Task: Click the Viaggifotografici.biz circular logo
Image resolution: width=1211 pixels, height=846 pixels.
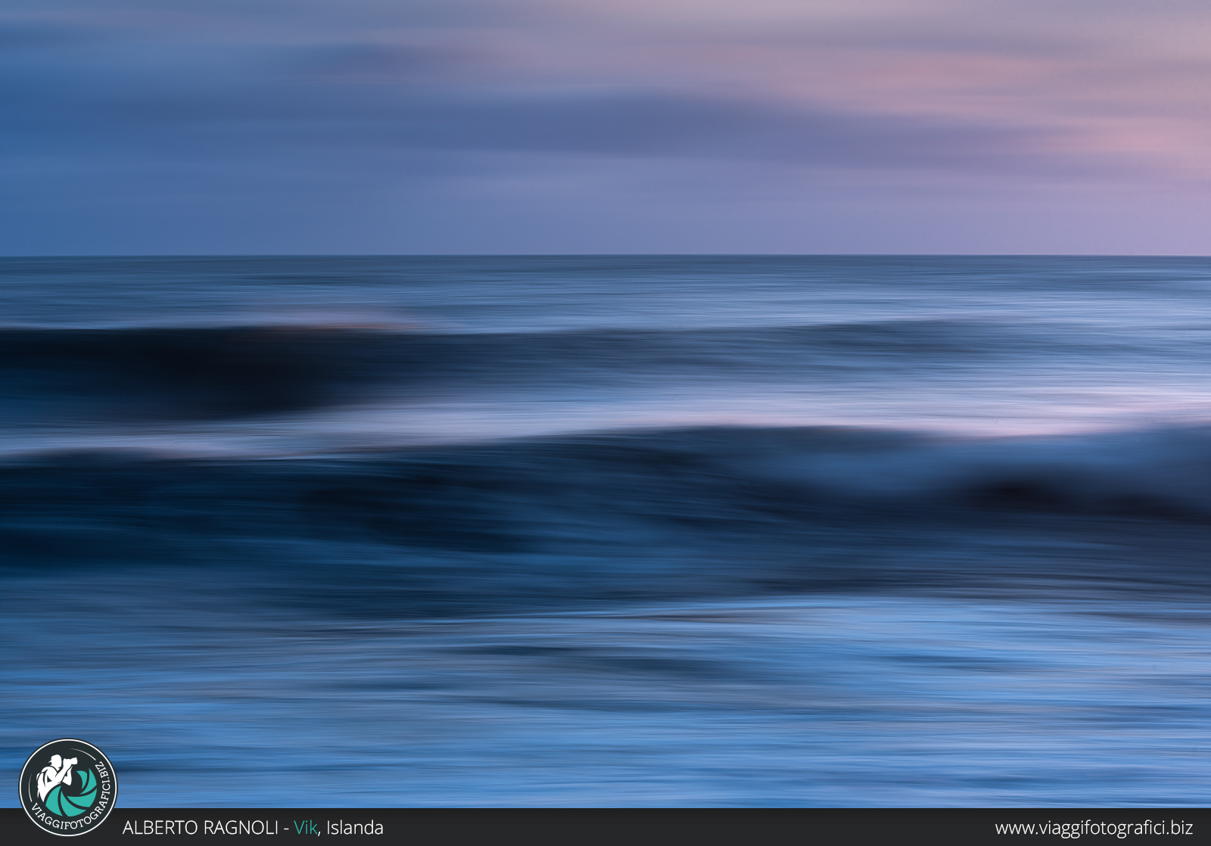Action: (x=68, y=788)
